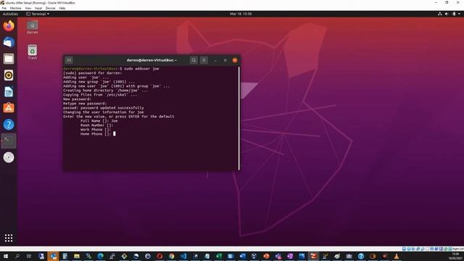Open the Files manager in the dock

[x=9, y=59]
